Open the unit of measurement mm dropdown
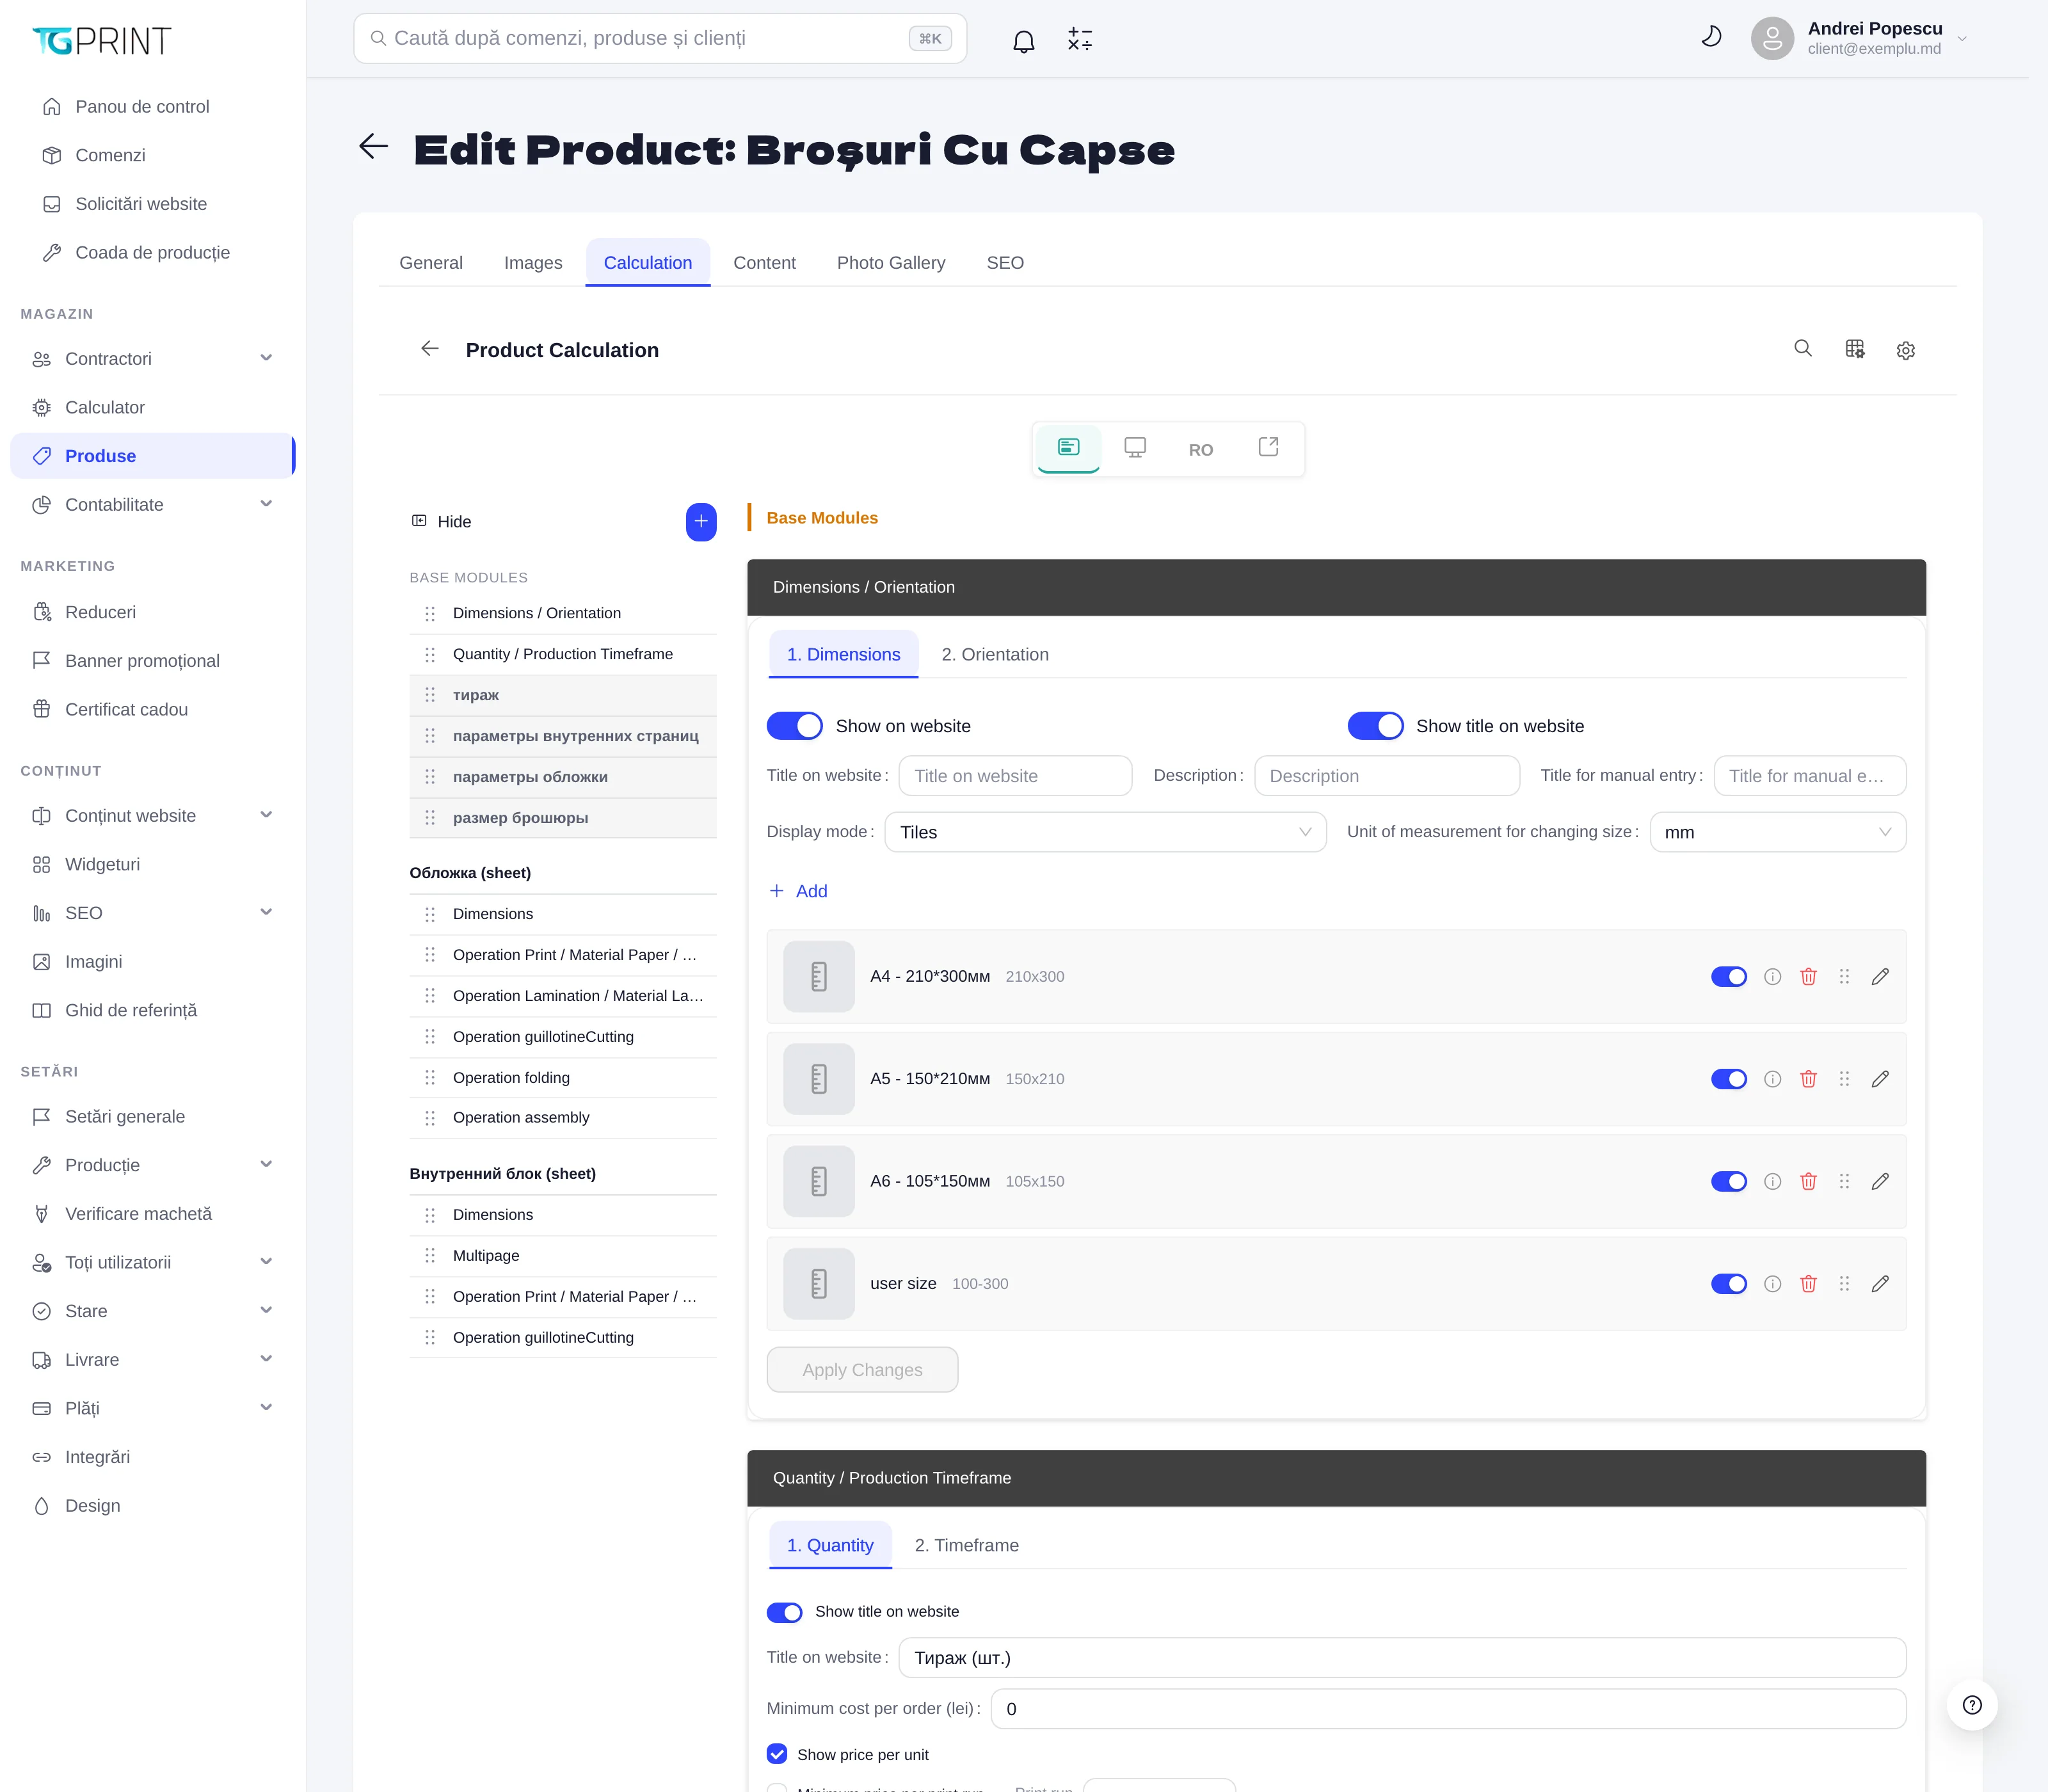 coord(1778,832)
